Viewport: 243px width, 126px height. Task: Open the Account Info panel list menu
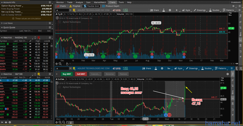pos(50,2)
